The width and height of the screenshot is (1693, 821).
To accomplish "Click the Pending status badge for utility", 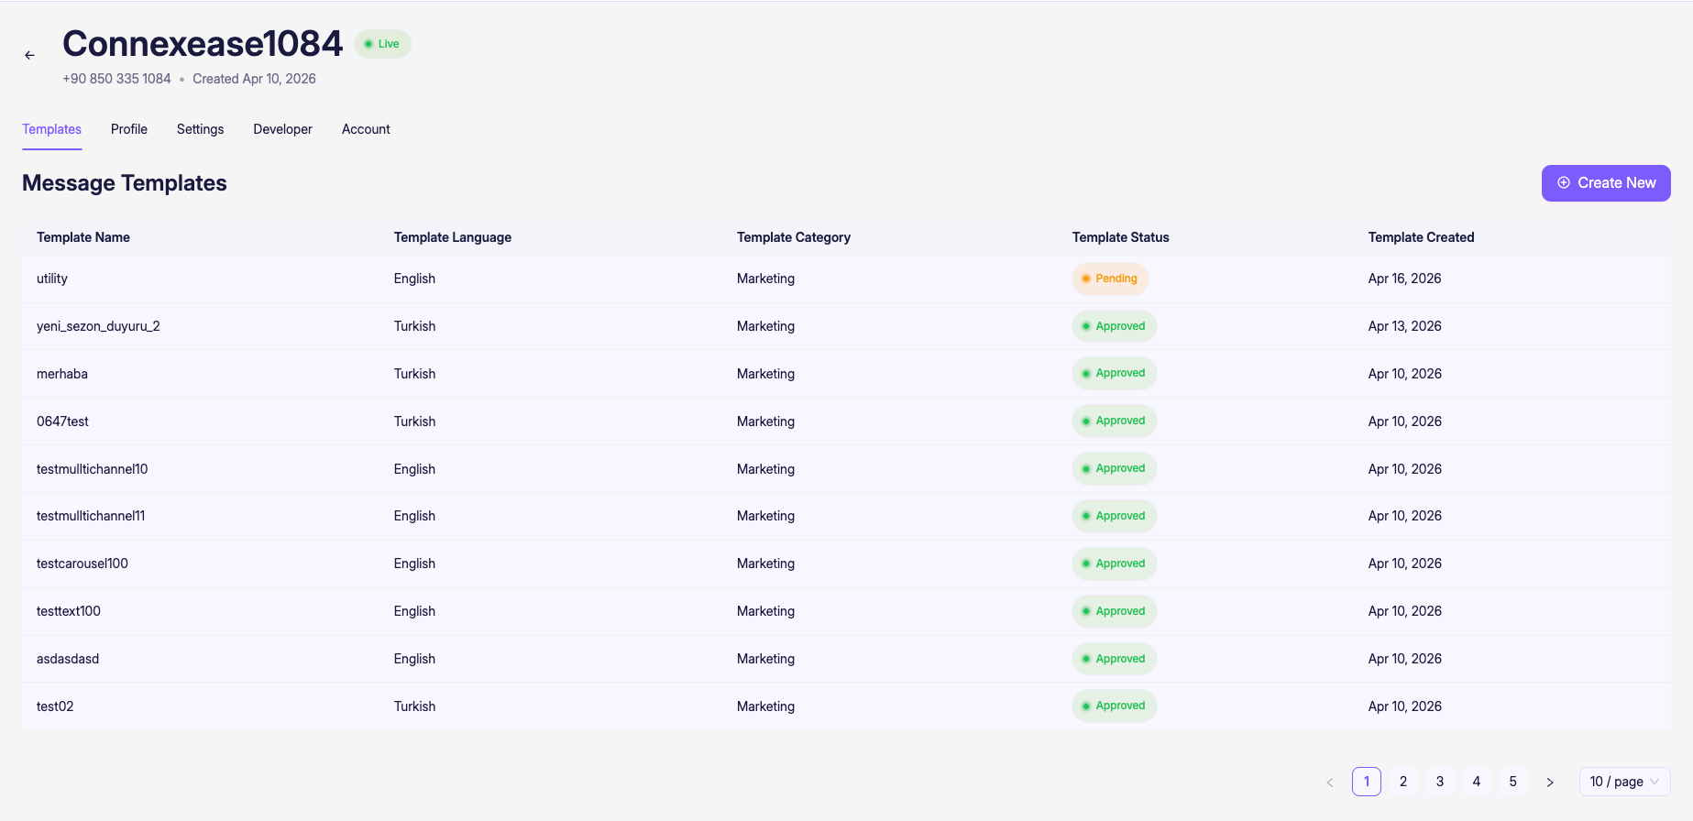I will coord(1110,279).
